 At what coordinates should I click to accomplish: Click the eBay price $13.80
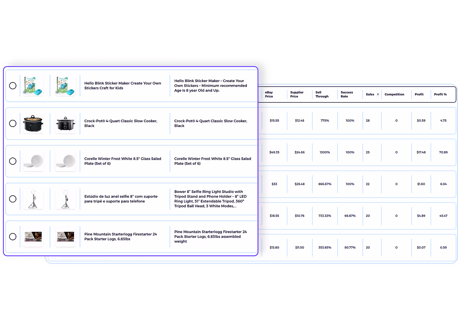[274, 248]
